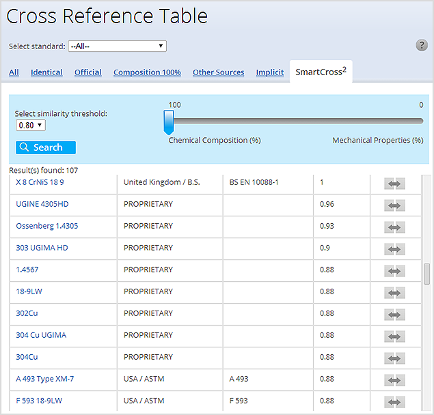Open material 304Cu link
Viewport: 434px width, 415px height.
(27, 357)
